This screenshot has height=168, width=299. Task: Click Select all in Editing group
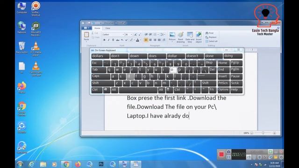coord(212,42)
